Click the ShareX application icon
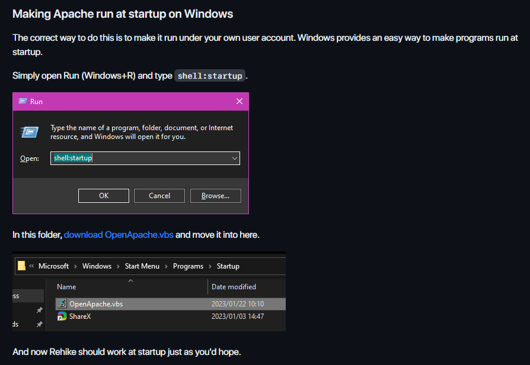This screenshot has width=530, height=365. pos(62,316)
